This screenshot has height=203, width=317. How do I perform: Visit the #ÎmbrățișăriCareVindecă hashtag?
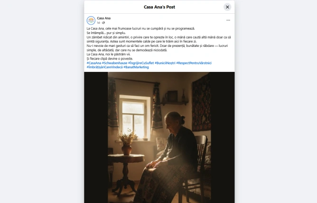point(105,67)
